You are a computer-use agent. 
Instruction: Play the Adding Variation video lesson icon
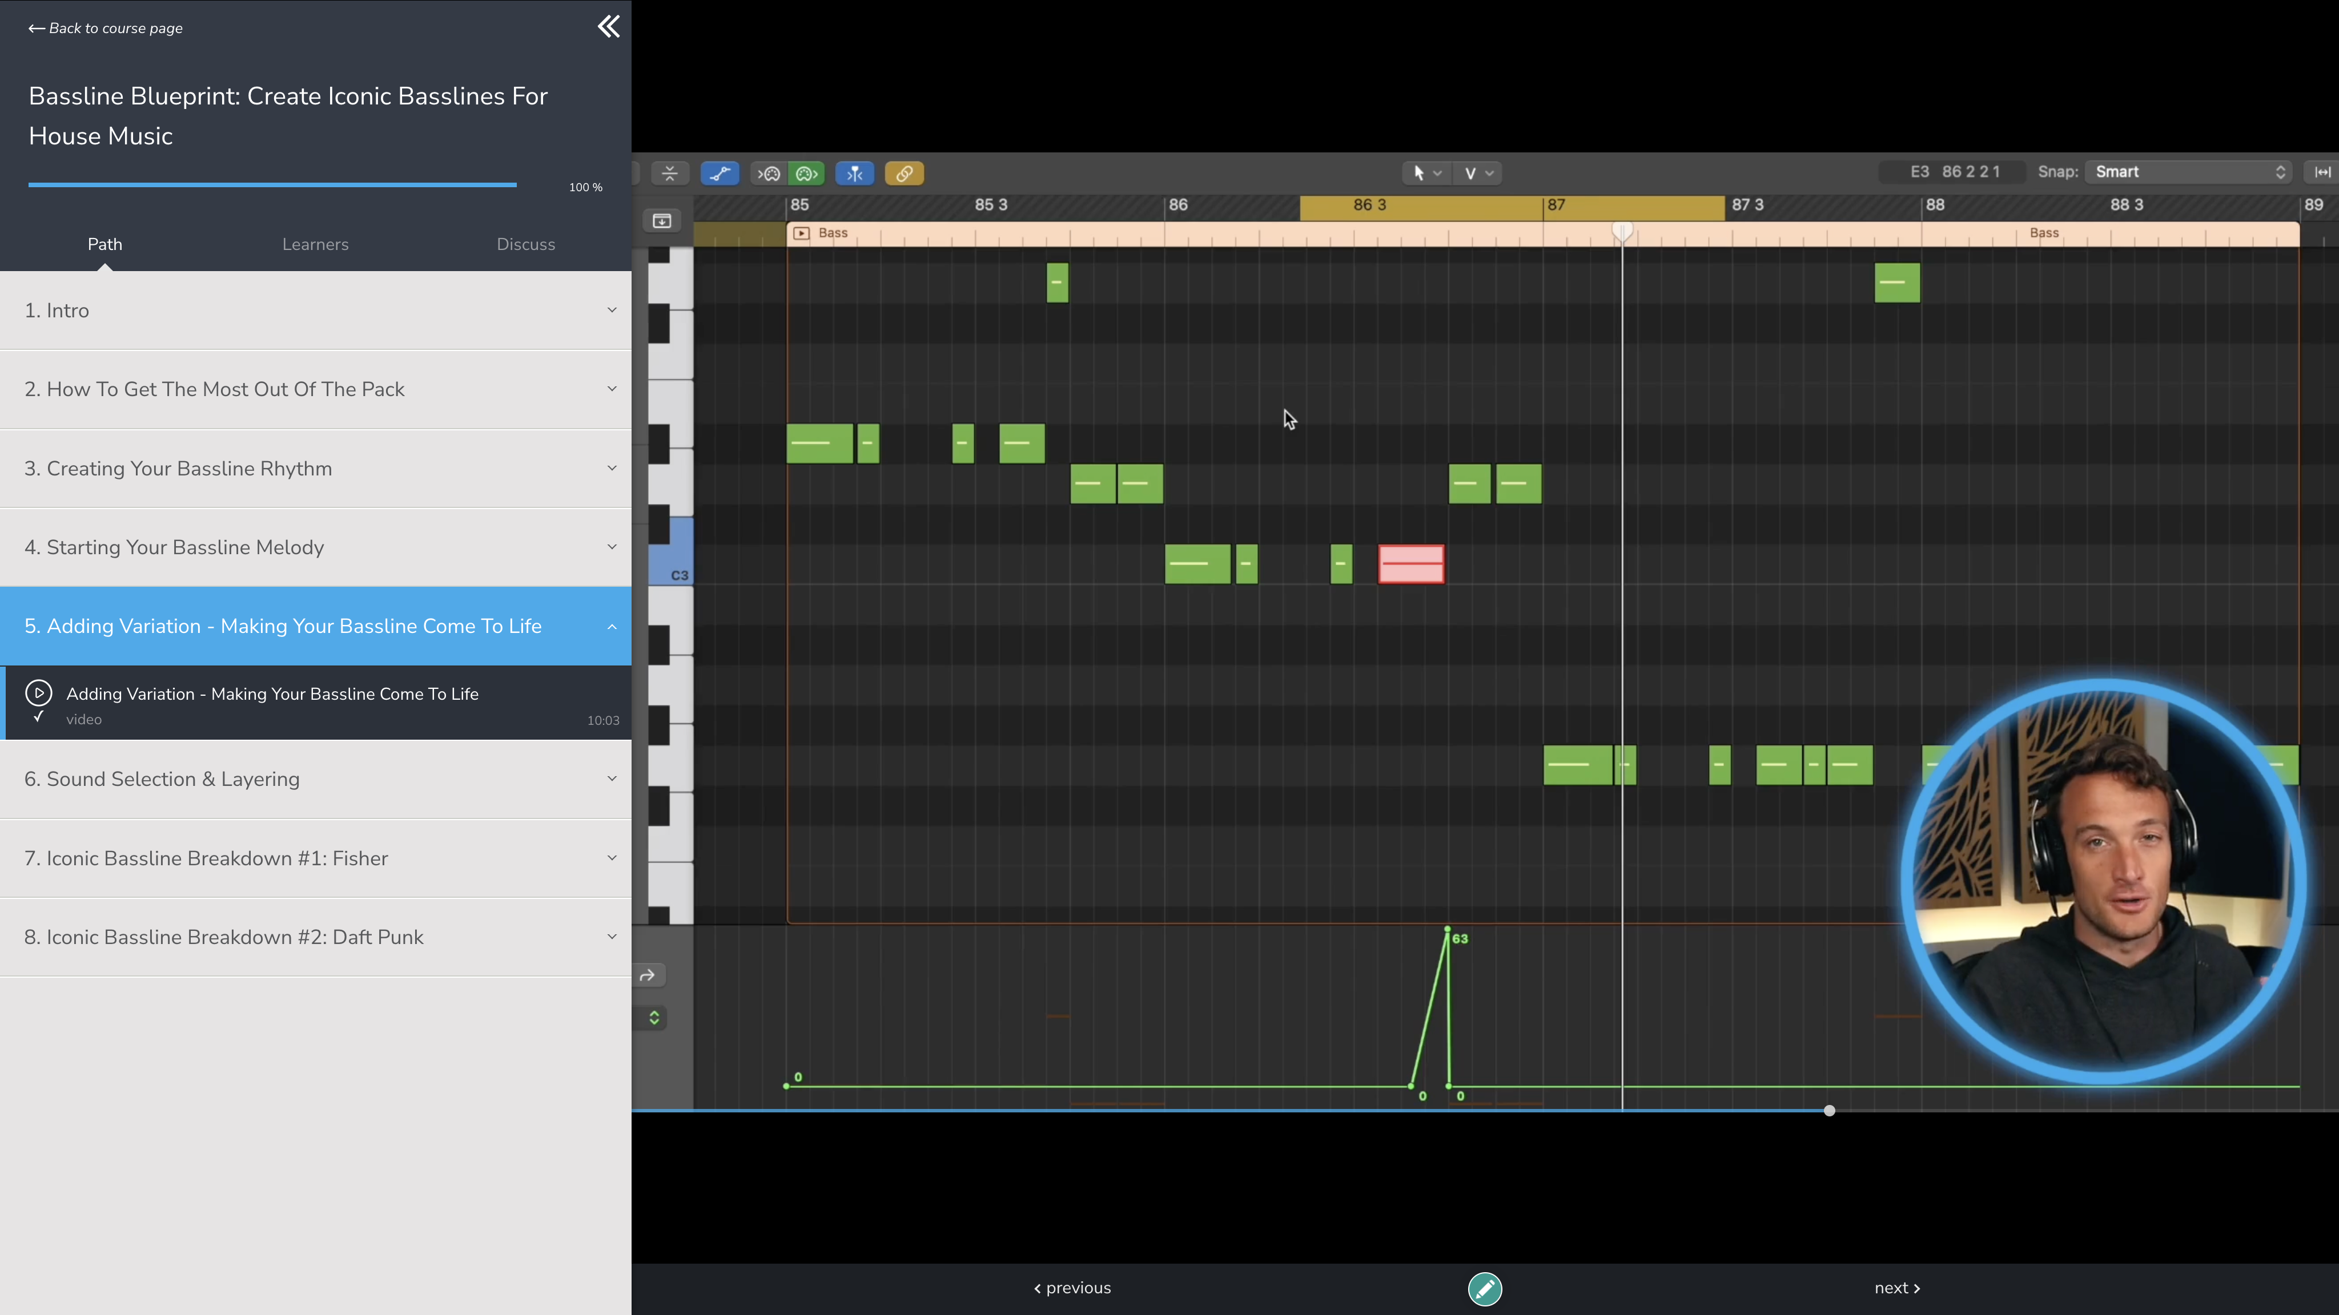coord(38,693)
